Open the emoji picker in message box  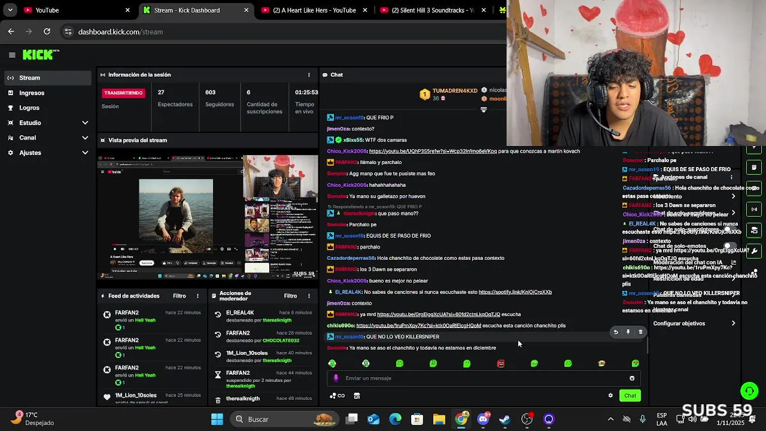632,378
